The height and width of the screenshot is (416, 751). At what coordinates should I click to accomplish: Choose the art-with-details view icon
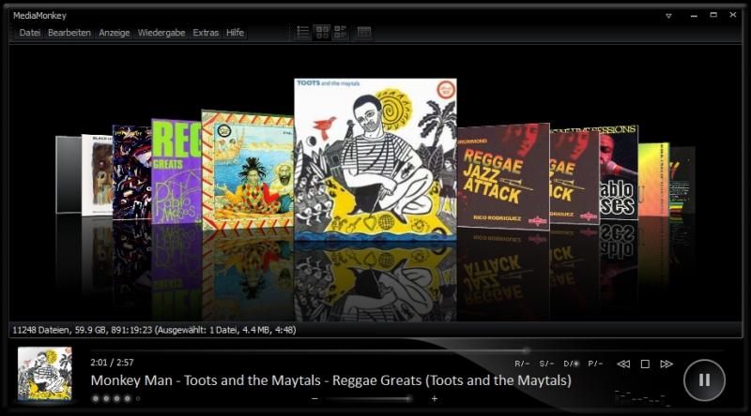[x=340, y=32]
